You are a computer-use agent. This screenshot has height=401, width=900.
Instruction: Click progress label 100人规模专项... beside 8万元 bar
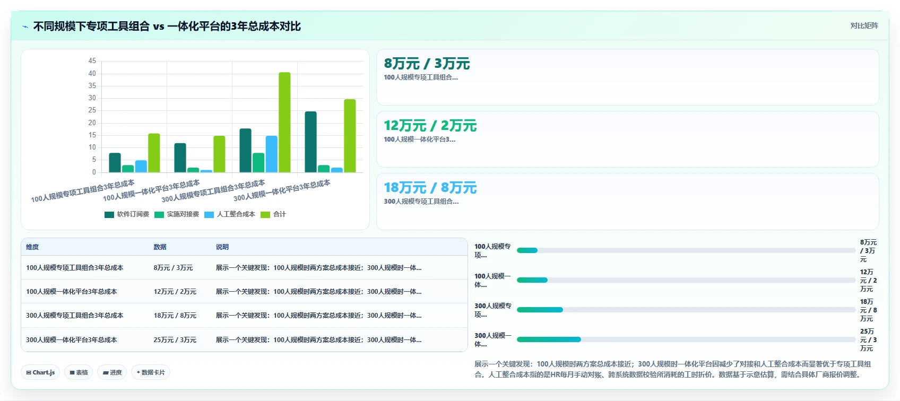[x=493, y=251]
